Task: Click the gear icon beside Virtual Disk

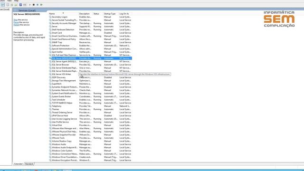Action: (x=50, y=125)
